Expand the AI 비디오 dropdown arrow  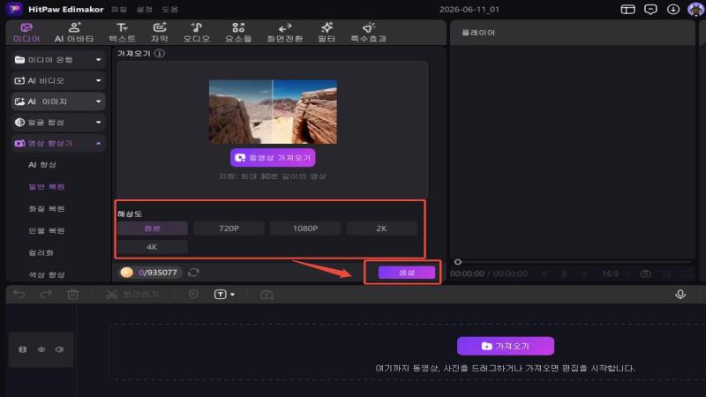99,80
